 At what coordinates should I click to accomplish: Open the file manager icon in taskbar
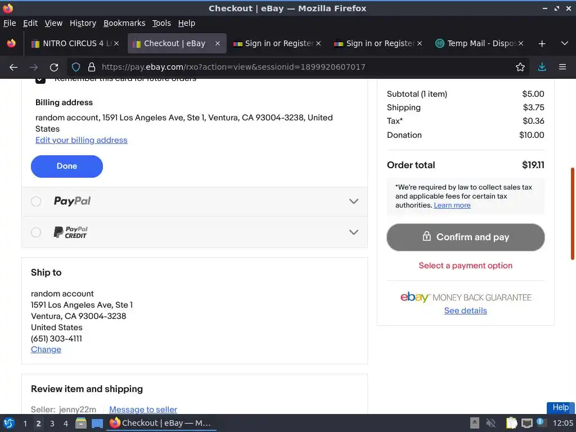pyautogui.click(x=81, y=423)
